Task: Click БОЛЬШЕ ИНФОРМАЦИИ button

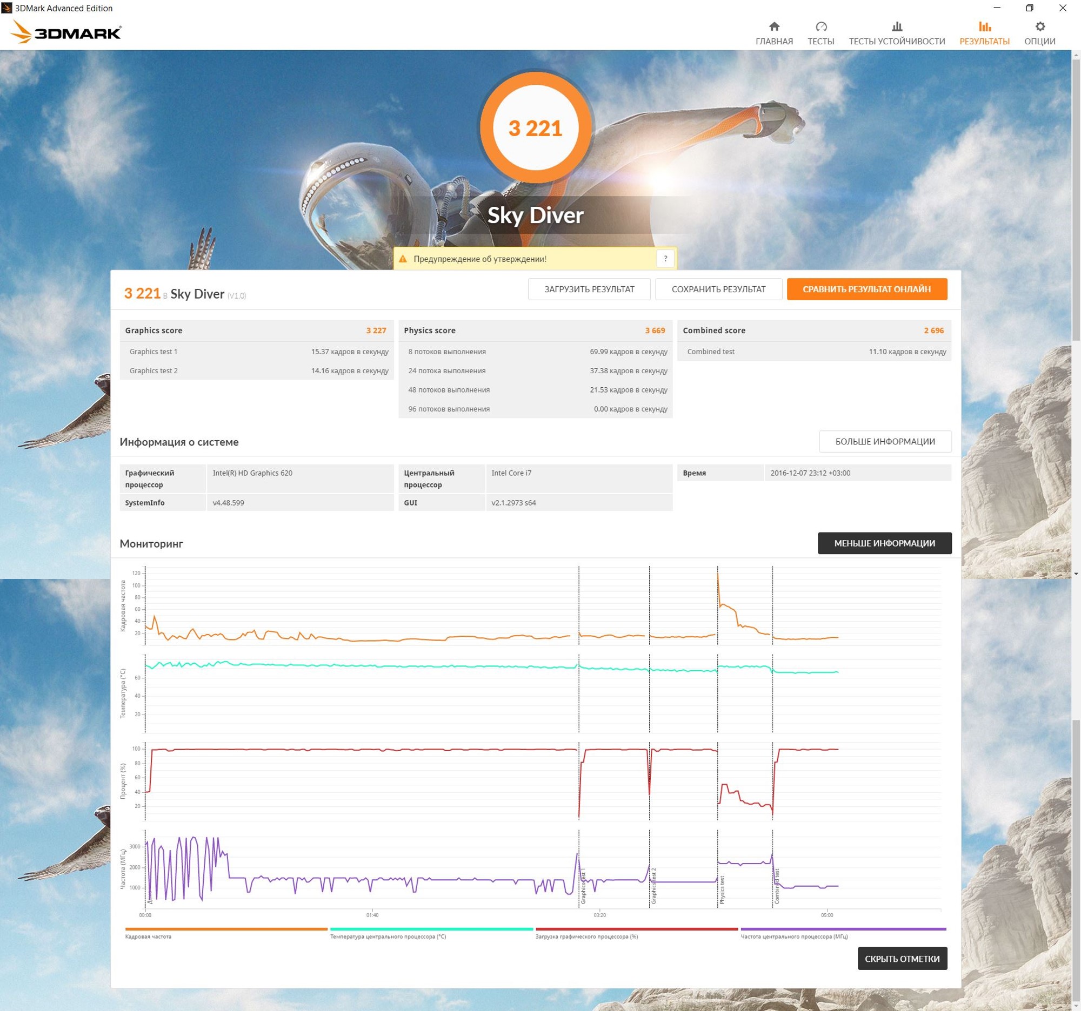Action: [x=885, y=441]
